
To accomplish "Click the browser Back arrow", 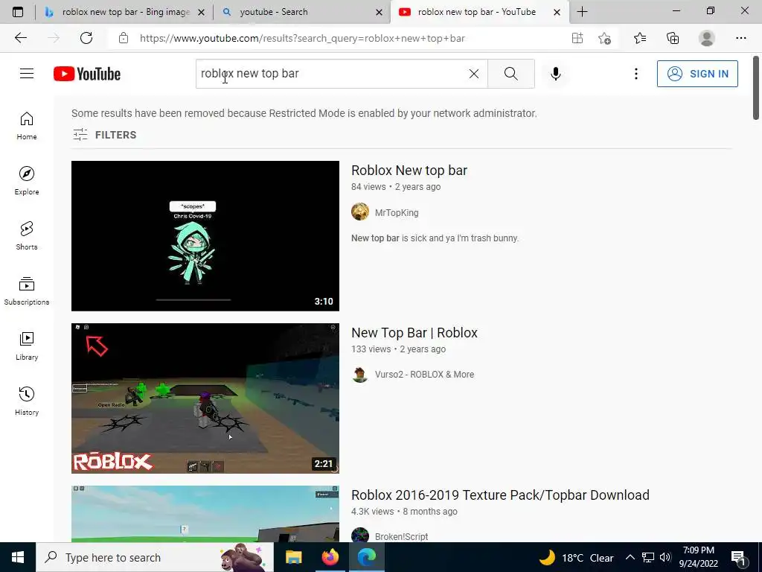I will [x=20, y=38].
